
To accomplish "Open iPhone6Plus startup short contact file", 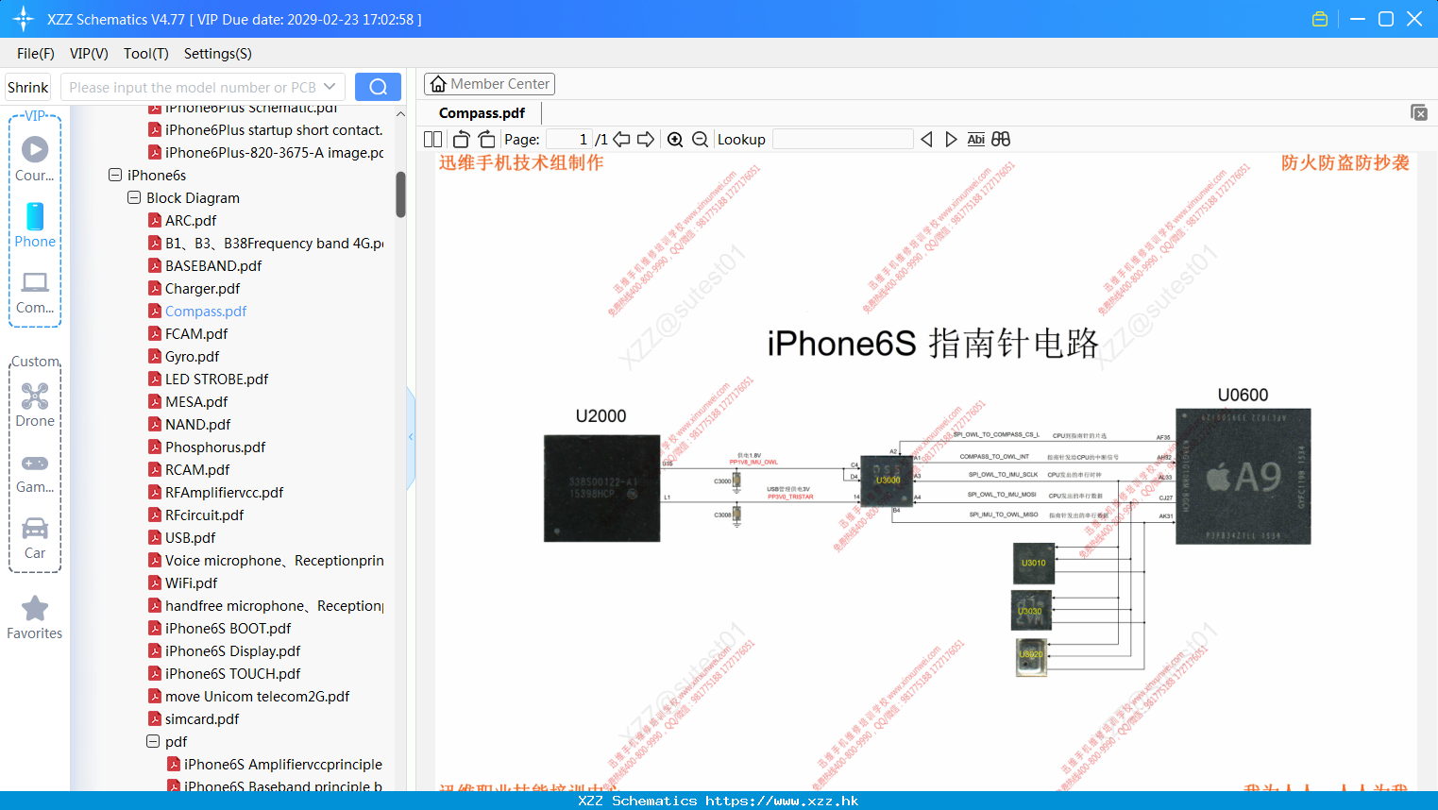I will tap(274, 129).
